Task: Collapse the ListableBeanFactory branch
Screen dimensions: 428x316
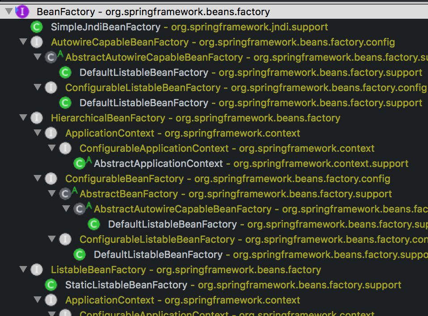Action: [x=23, y=270]
